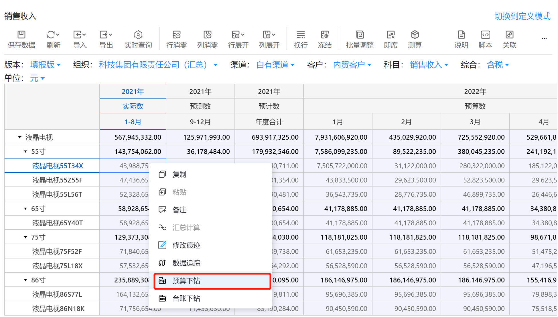Select the 液晶电视55Z55F row header

57,180
